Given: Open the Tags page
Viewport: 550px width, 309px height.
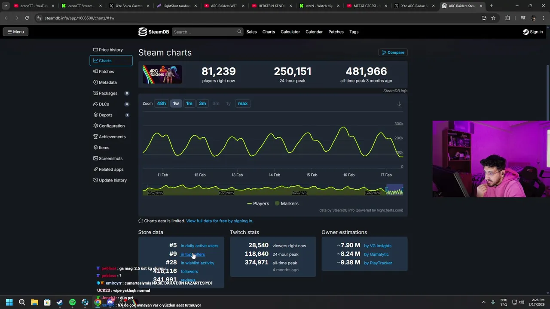Looking at the screenshot, I should tap(354, 32).
